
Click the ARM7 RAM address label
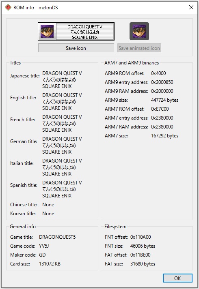126,127
